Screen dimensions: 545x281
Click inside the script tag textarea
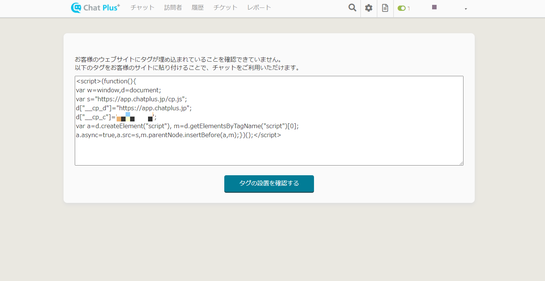click(x=269, y=121)
